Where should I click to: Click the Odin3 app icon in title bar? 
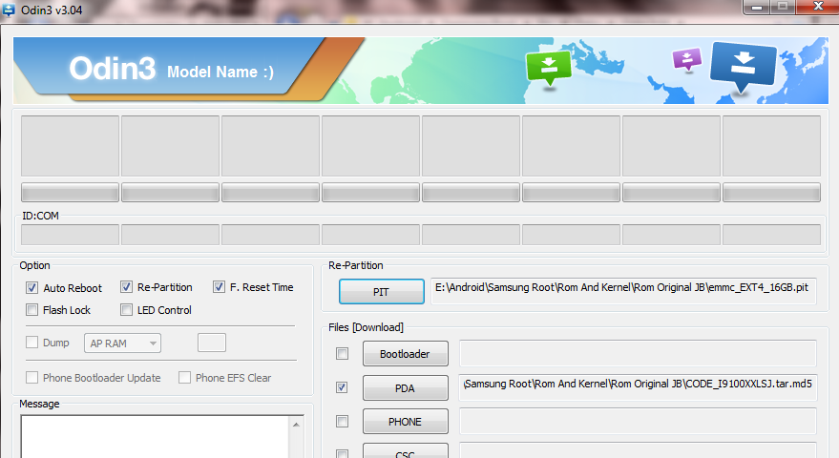8,10
